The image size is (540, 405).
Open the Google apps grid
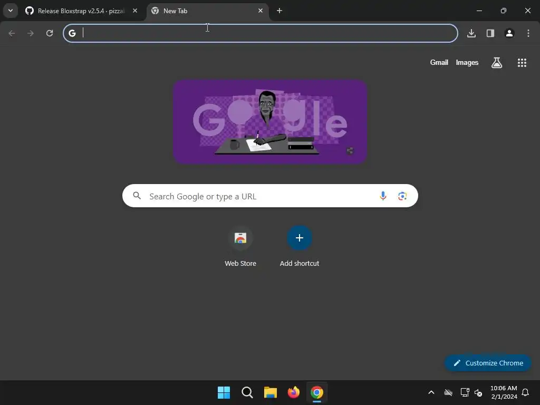point(522,63)
